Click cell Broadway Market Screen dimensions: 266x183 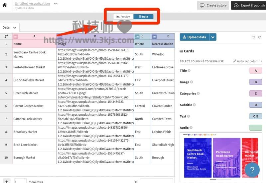[x=35, y=132]
